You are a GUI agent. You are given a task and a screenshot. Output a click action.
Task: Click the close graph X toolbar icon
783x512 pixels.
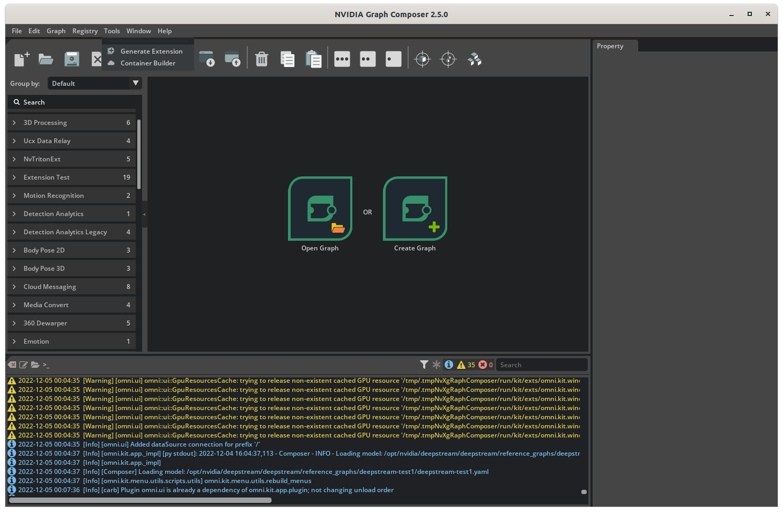(x=97, y=59)
